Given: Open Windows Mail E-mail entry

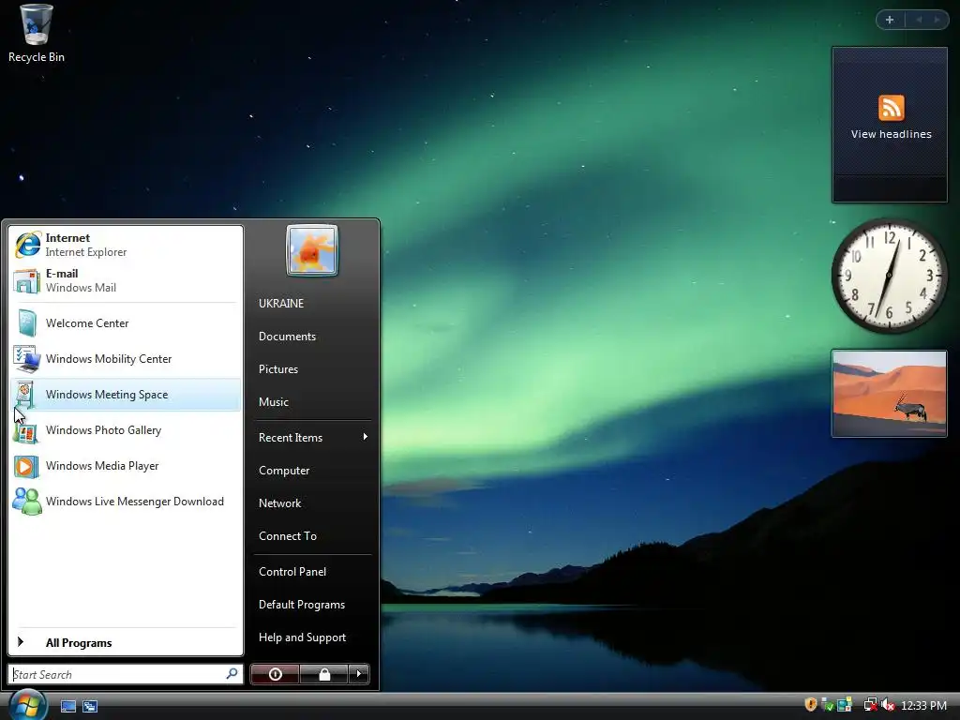Looking at the screenshot, I should (126, 280).
